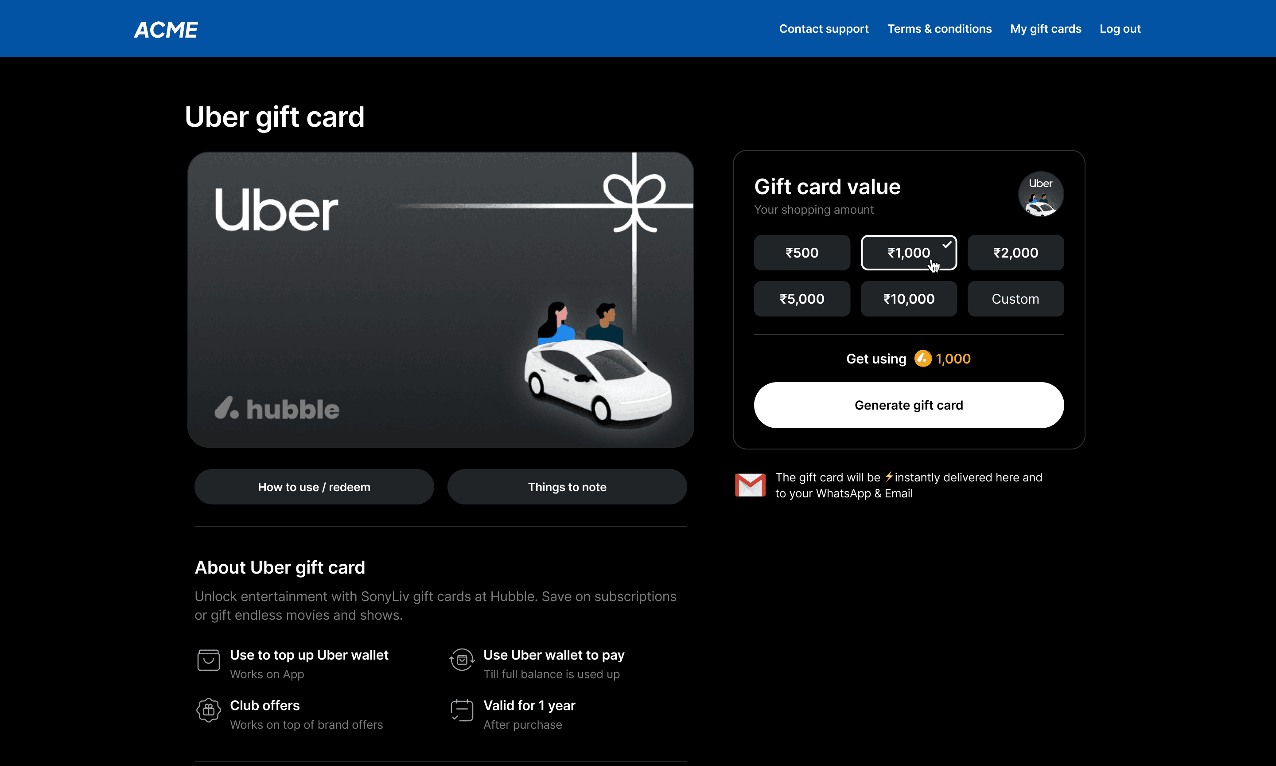Click the Club offers gift badge icon
1276x766 pixels.
[208, 710]
